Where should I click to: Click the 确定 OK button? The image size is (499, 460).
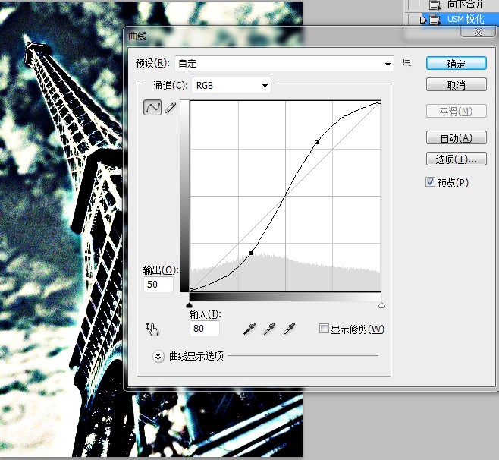point(457,64)
